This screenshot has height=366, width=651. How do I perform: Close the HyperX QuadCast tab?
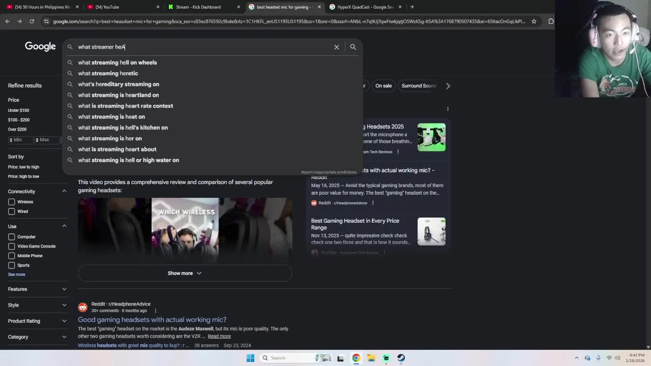(x=400, y=7)
